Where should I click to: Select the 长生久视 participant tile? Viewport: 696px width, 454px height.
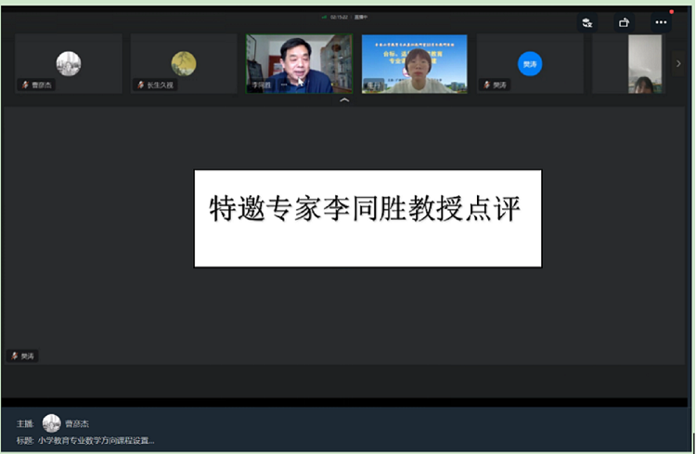pos(184,63)
